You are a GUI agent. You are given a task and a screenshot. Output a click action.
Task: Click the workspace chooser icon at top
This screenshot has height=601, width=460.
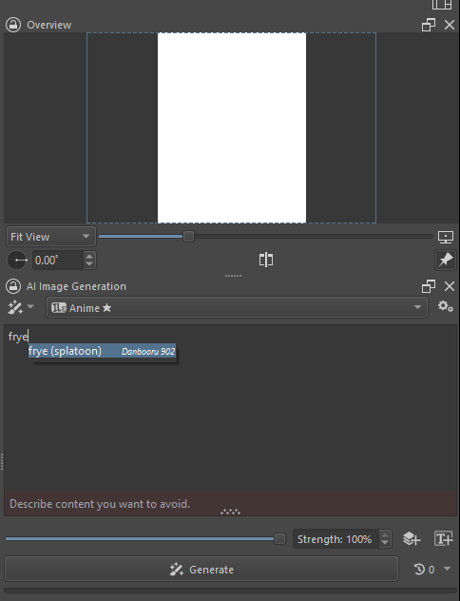point(442,4)
